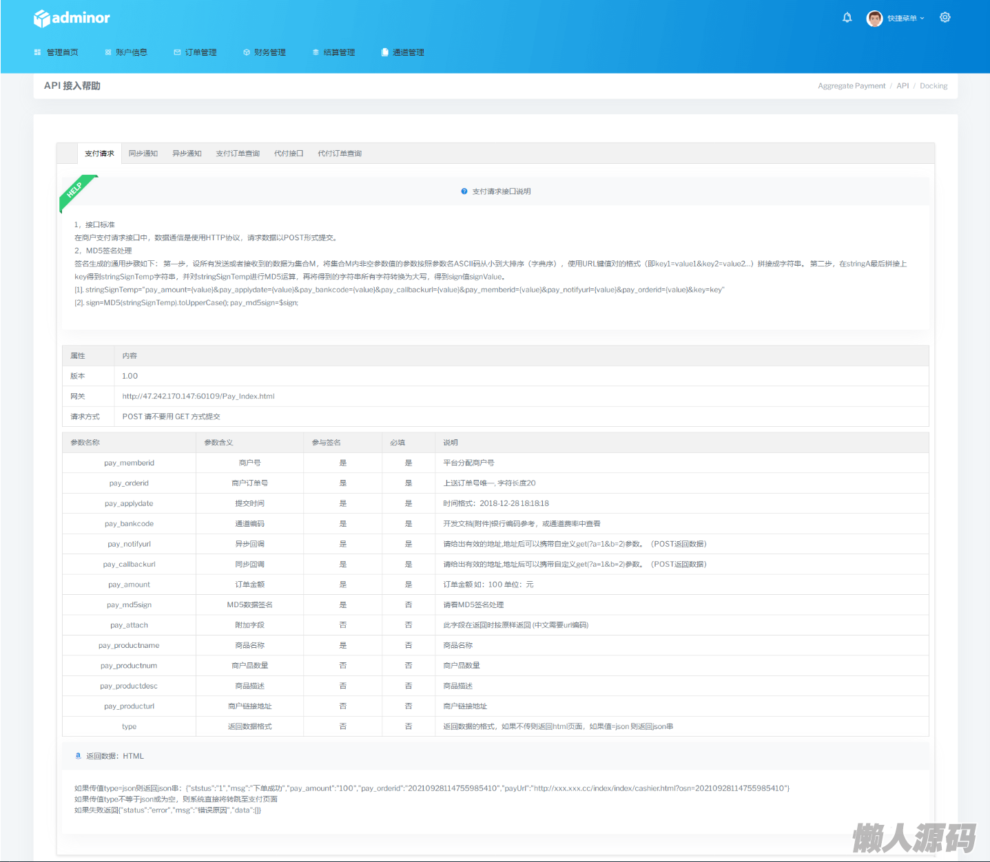990x862 pixels.
Task: Open the notification bell
Action: pyautogui.click(x=847, y=17)
